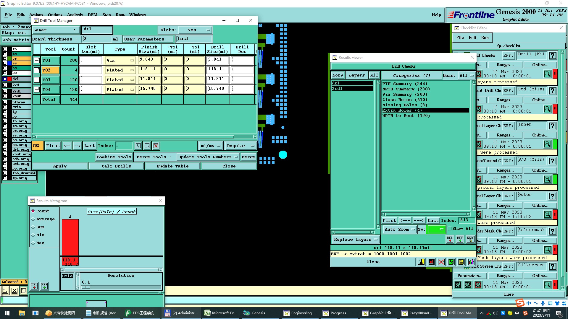Open the File menu in Graphic Editor
The image size is (568, 319).
point(8,15)
